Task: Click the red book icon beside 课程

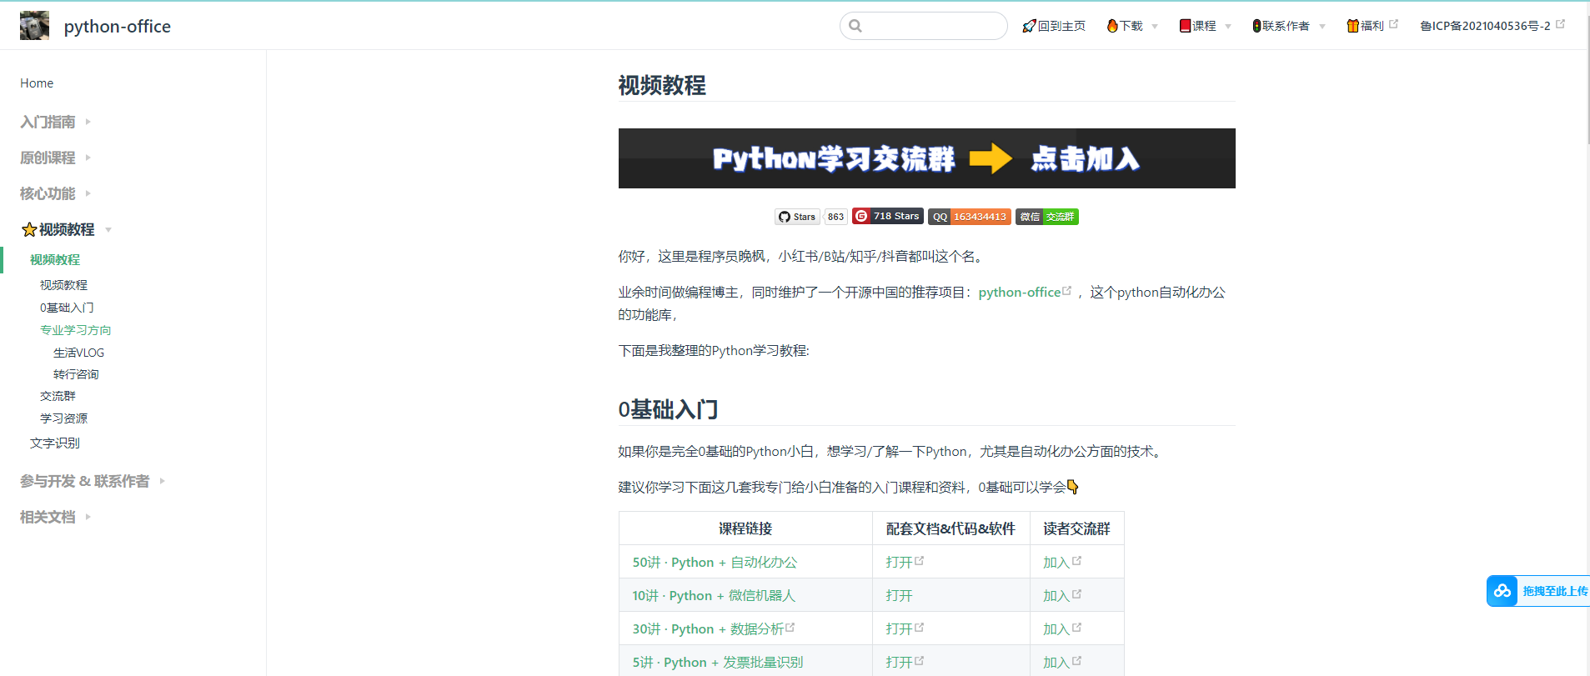Action: [1185, 26]
